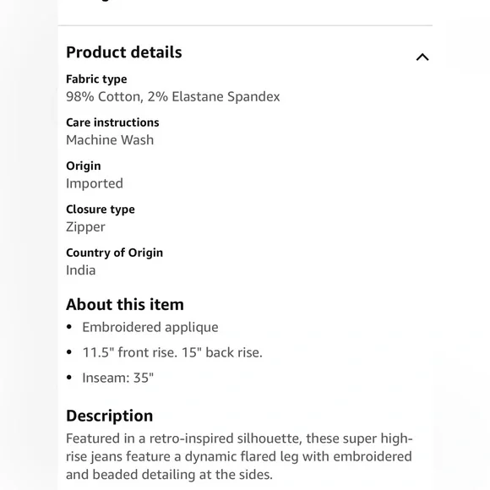The height and width of the screenshot is (490, 490).
Task: Click the bullet dot beside Inseam
Action: 69,378
